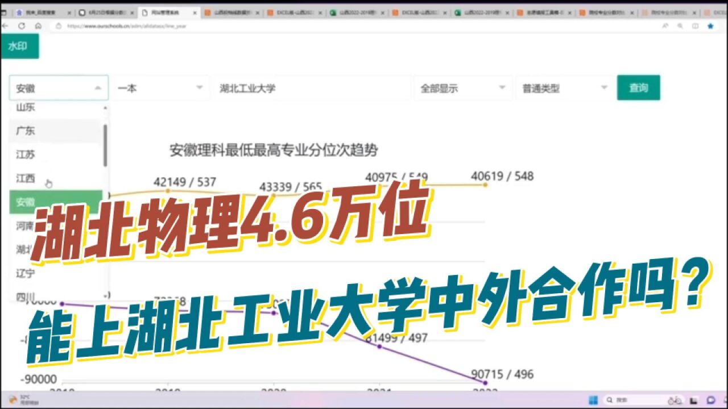Select 辽宁 in the province list

click(x=56, y=273)
